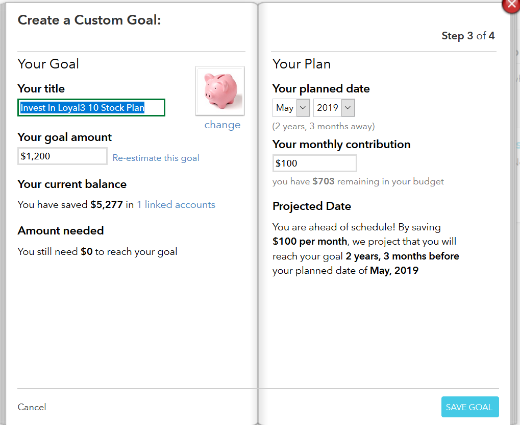
Task: Click the year dropdown arrow
Action: 348,108
